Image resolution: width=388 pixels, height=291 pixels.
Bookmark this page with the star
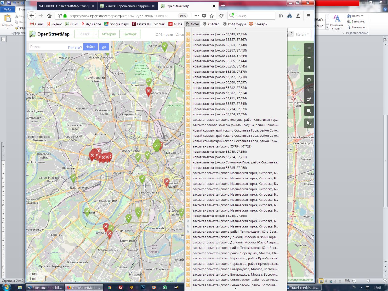point(212,16)
